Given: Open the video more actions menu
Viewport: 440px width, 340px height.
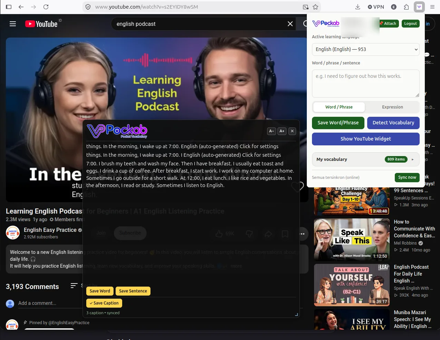Looking at the screenshot, I should (302, 234).
